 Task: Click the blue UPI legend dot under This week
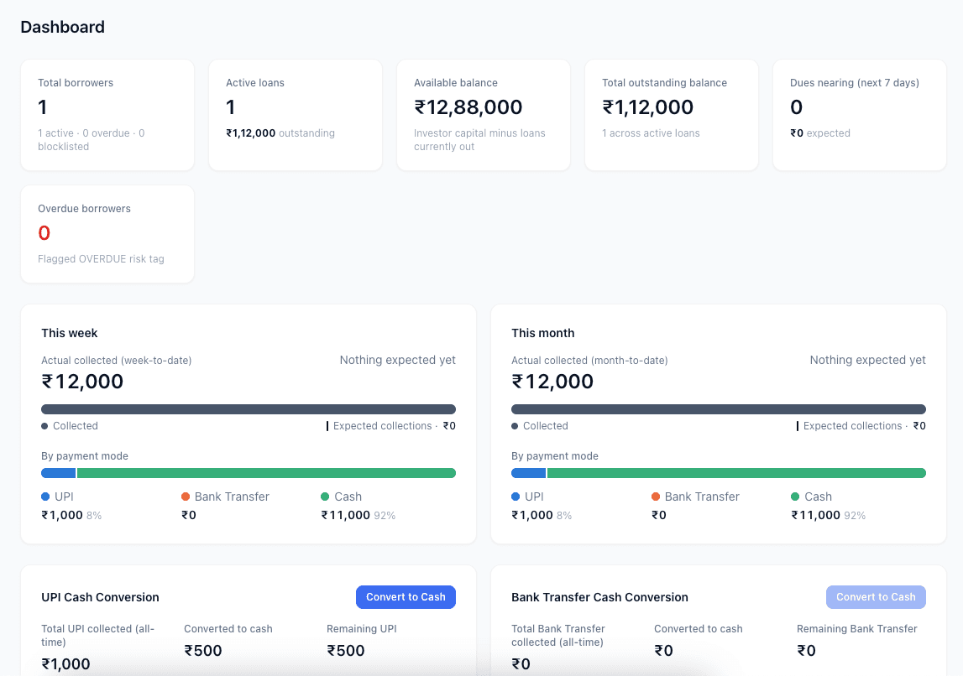(x=44, y=497)
